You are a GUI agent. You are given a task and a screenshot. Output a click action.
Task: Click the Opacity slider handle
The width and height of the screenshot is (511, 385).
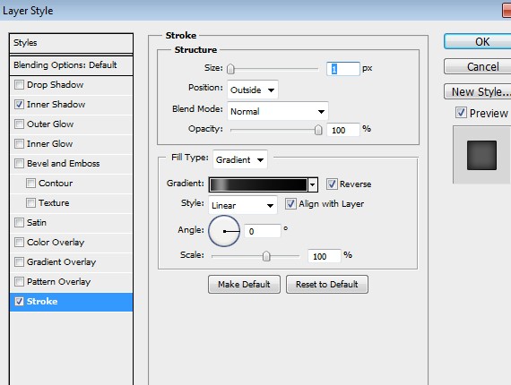(x=318, y=130)
